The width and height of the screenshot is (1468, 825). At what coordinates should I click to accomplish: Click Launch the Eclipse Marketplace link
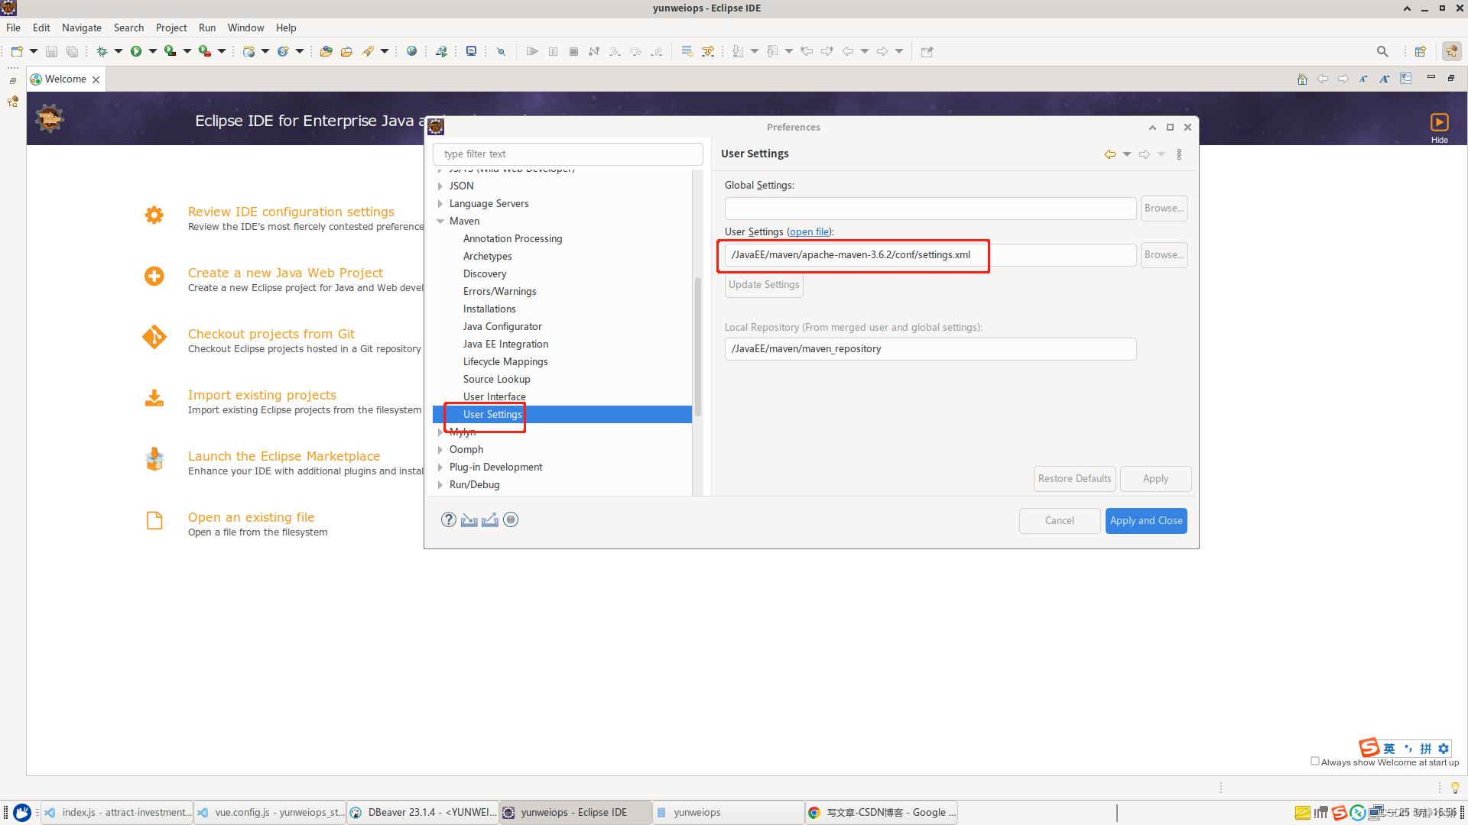(x=284, y=457)
